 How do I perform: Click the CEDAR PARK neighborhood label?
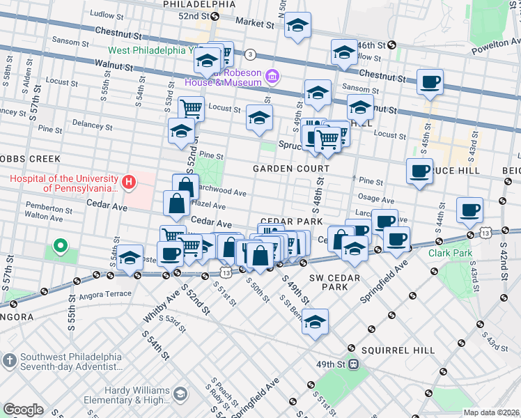click(291, 222)
